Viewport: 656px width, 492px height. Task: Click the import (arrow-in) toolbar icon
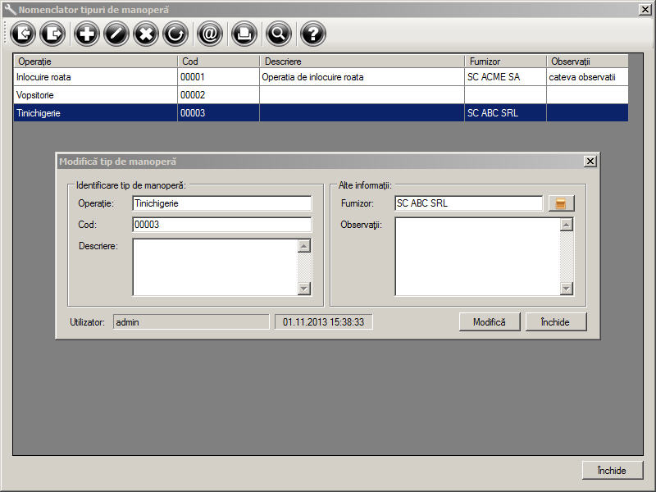pos(23,34)
